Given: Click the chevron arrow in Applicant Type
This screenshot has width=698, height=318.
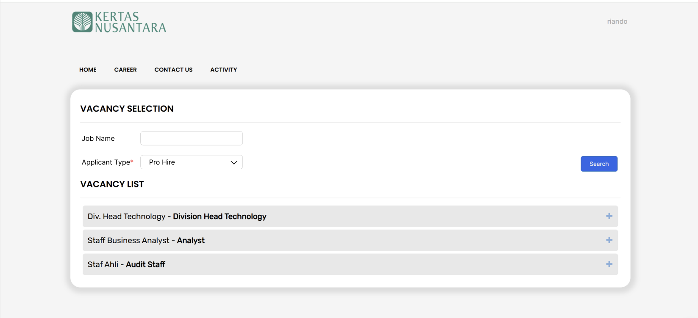Looking at the screenshot, I should click(x=234, y=162).
